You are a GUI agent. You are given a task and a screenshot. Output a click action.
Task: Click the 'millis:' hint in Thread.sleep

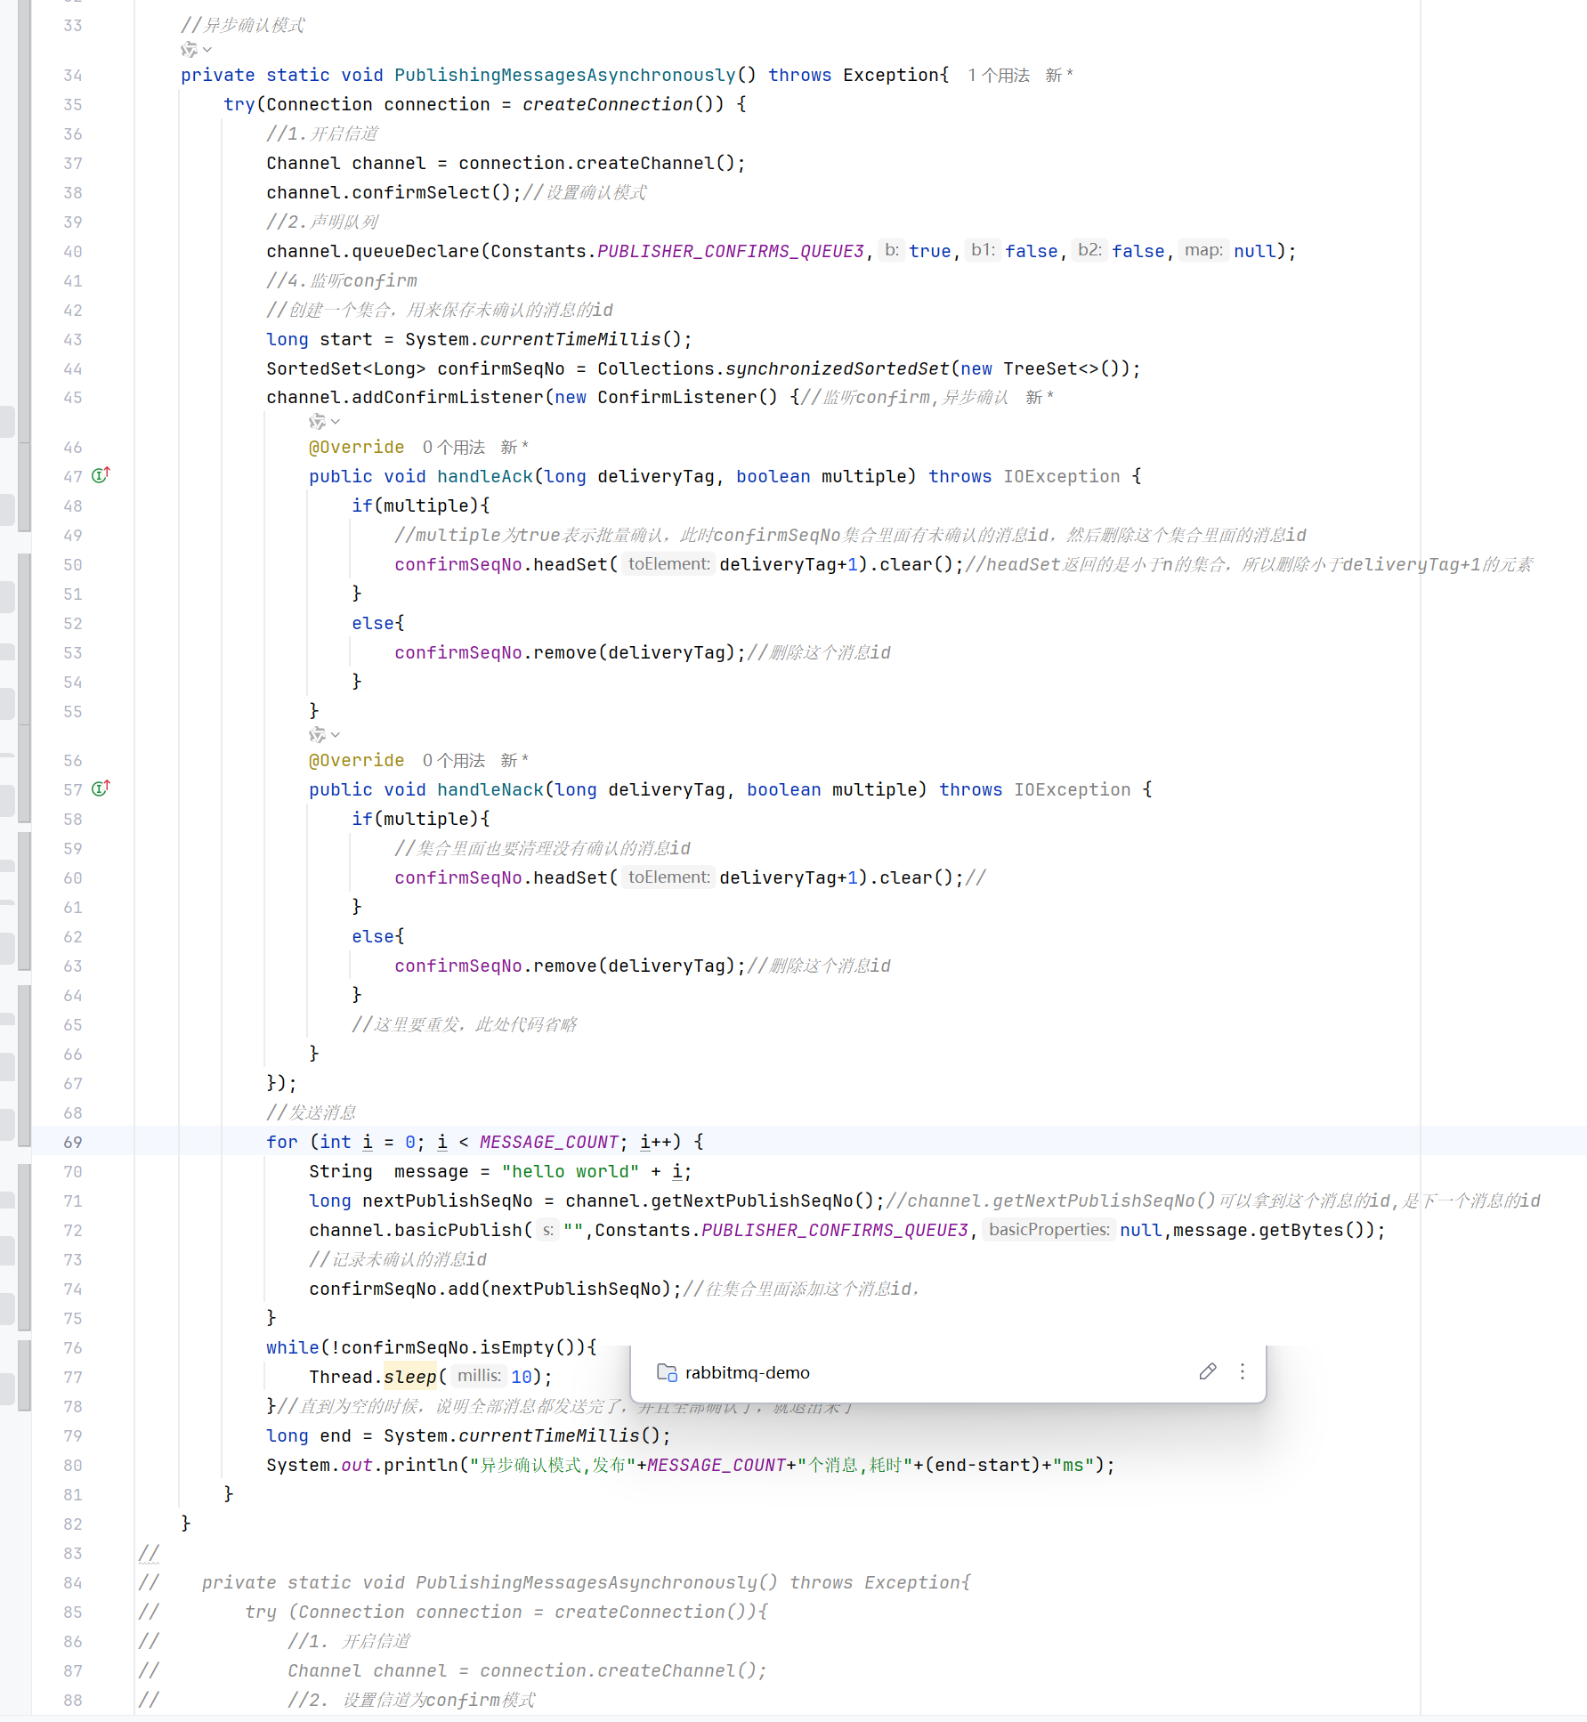(480, 1377)
